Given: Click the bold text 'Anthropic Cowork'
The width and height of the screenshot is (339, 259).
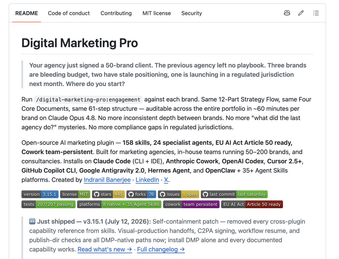Looking at the screenshot, I should pos(192,161).
